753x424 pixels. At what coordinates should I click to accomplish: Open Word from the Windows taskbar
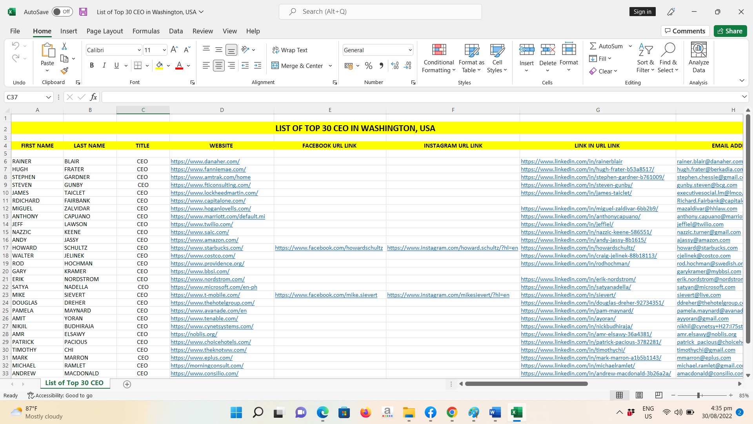[x=495, y=412]
